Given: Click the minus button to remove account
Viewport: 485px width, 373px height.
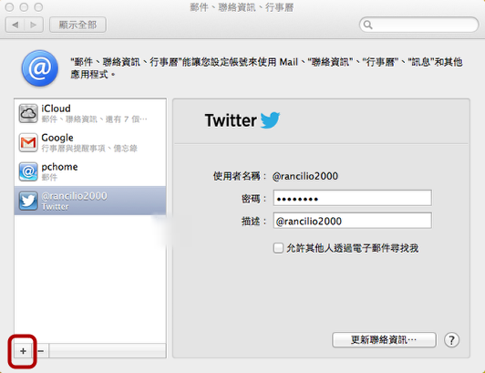Looking at the screenshot, I should [40, 351].
